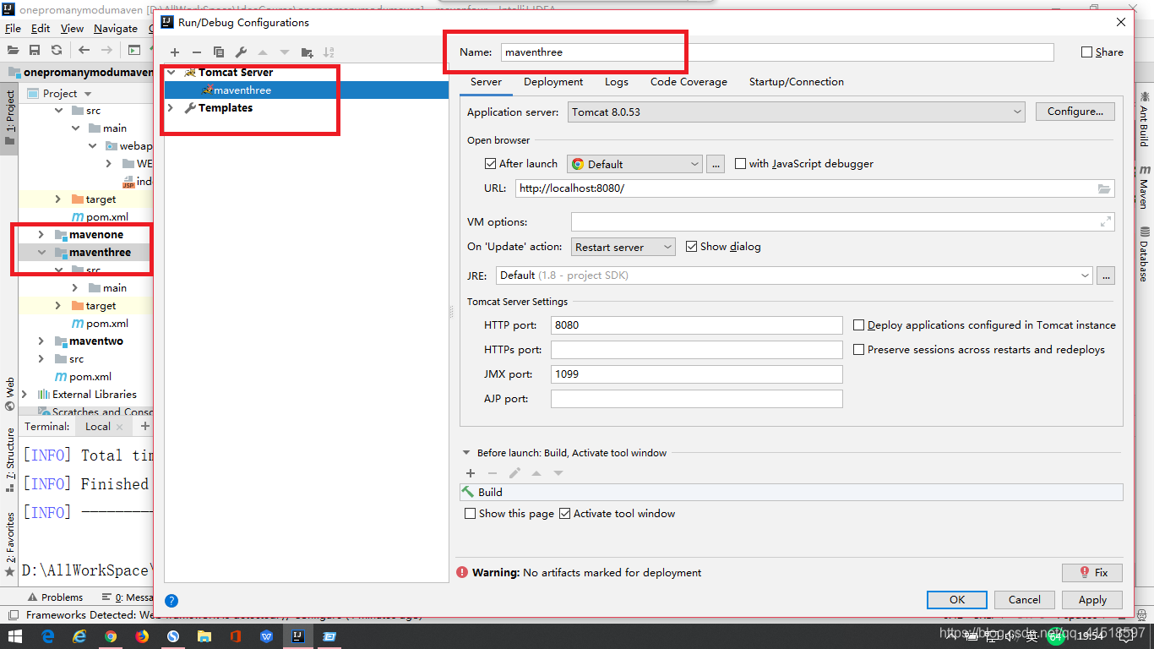Click the Apply button
1154x649 pixels.
pos(1092,599)
